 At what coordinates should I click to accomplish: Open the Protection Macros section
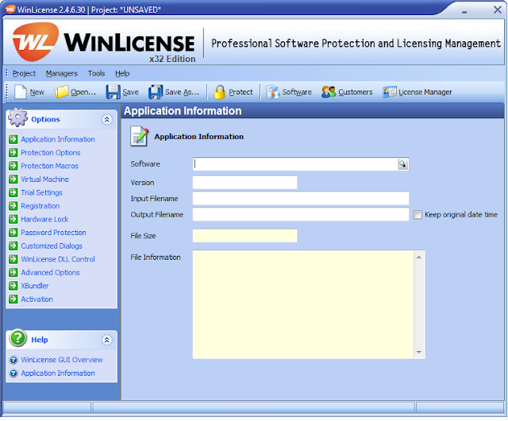pos(49,166)
